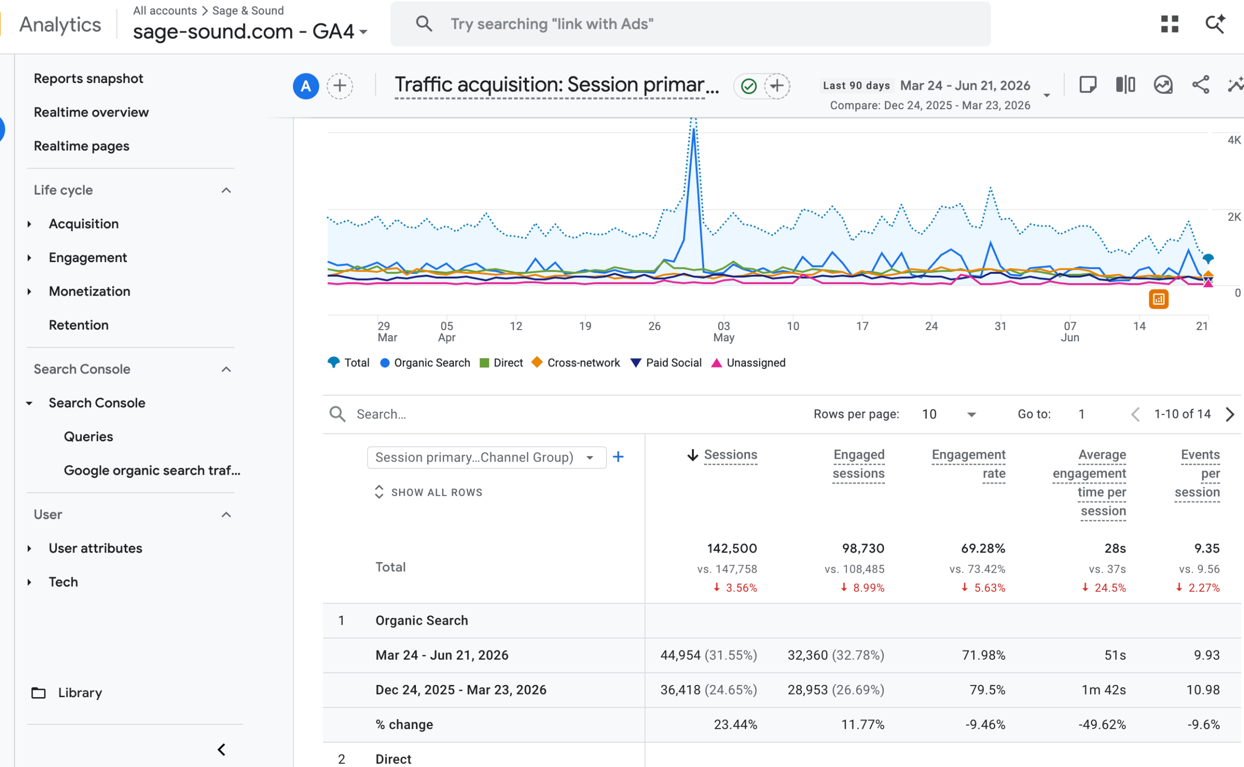Click the Direct row label

pos(393,759)
